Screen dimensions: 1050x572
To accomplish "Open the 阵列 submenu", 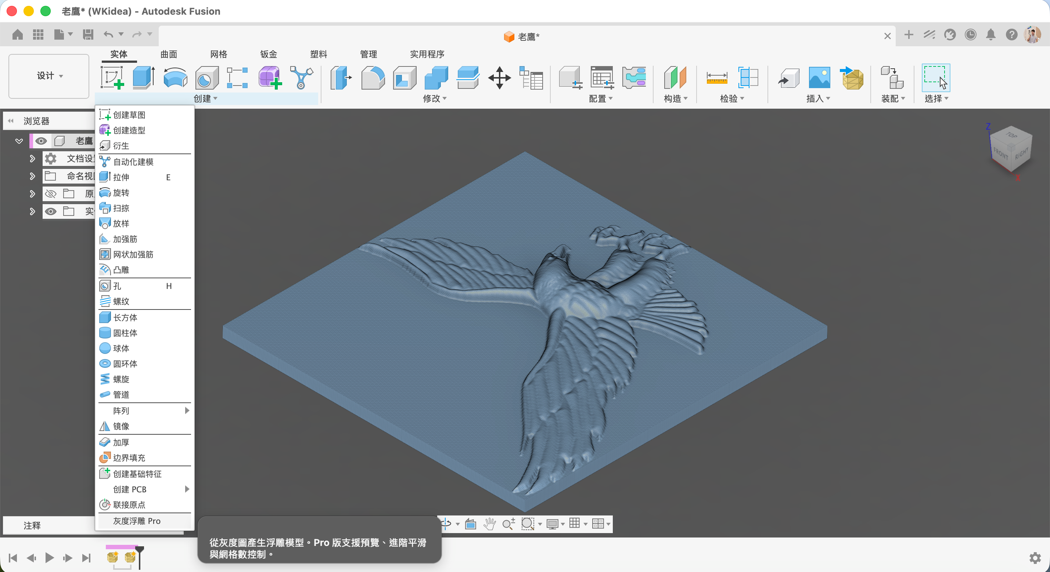I will point(145,411).
